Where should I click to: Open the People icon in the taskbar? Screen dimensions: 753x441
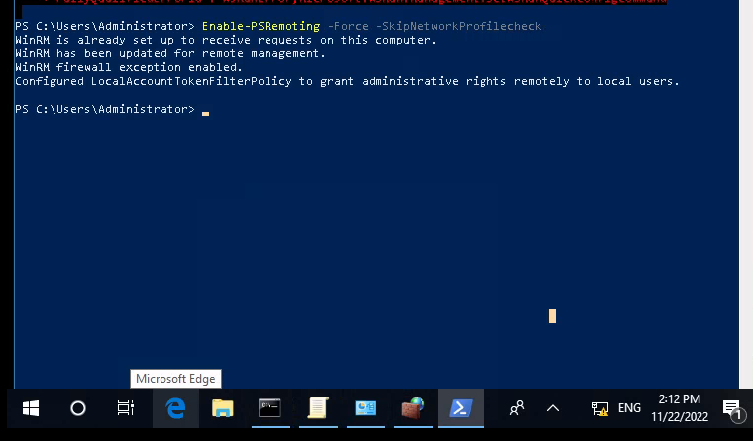tap(517, 408)
